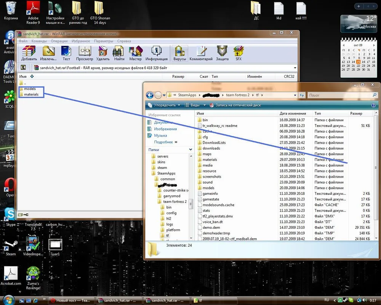The image size is (381, 305).
Task: Select the materials folder in the WinRAR list
Action: click(31, 94)
